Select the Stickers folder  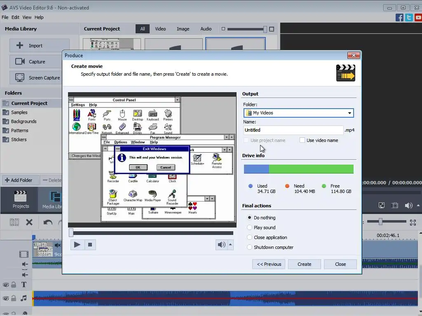19,140
